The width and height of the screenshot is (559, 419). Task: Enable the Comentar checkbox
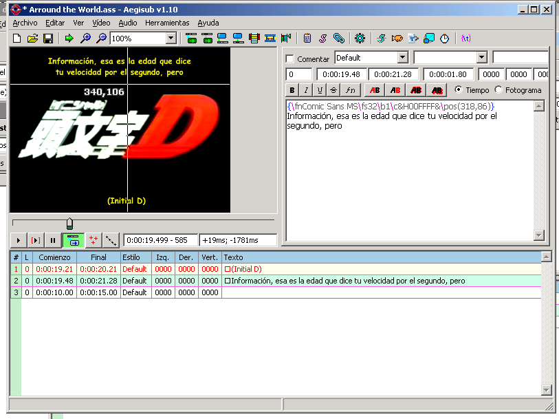[x=290, y=59]
